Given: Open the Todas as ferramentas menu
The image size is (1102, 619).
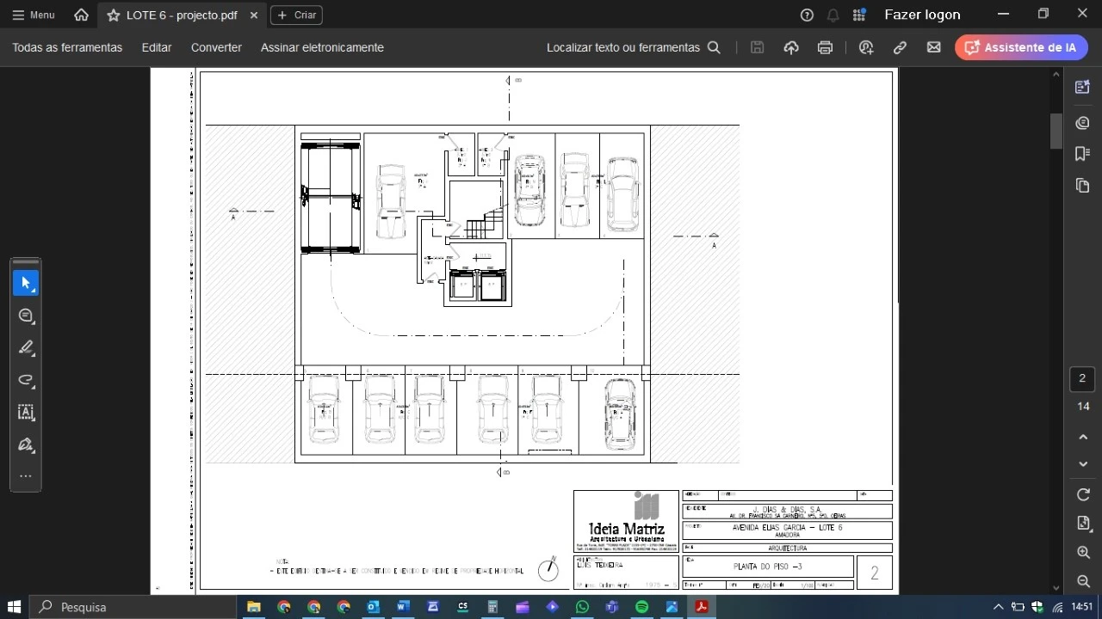Looking at the screenshot, I should 67,47.
